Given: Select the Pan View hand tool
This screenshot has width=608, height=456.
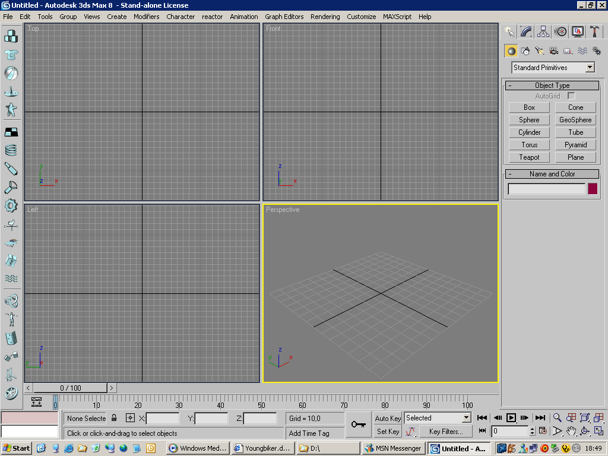Looking at the screenshot, I should 571,431.
